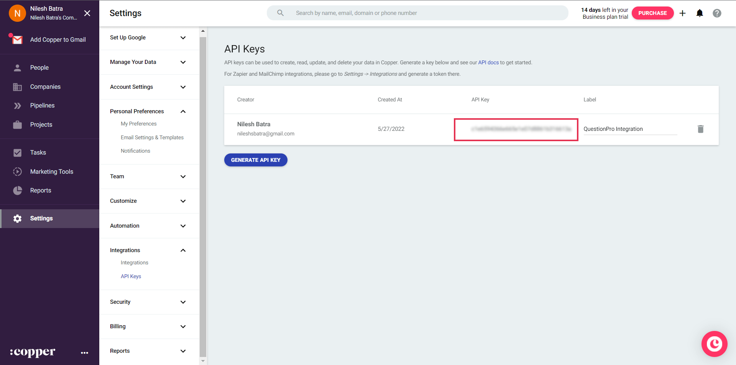Viewport: 736px width, 365px height.
Task: Click the plus icon to add new
Action: (x=682, y=13)
